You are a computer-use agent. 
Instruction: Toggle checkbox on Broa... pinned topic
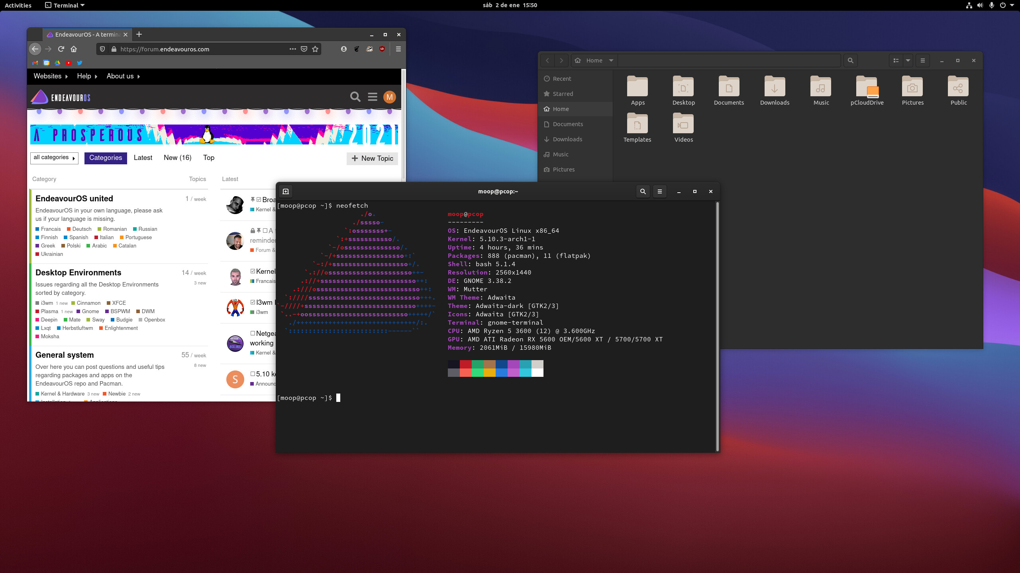coord(259,199)
